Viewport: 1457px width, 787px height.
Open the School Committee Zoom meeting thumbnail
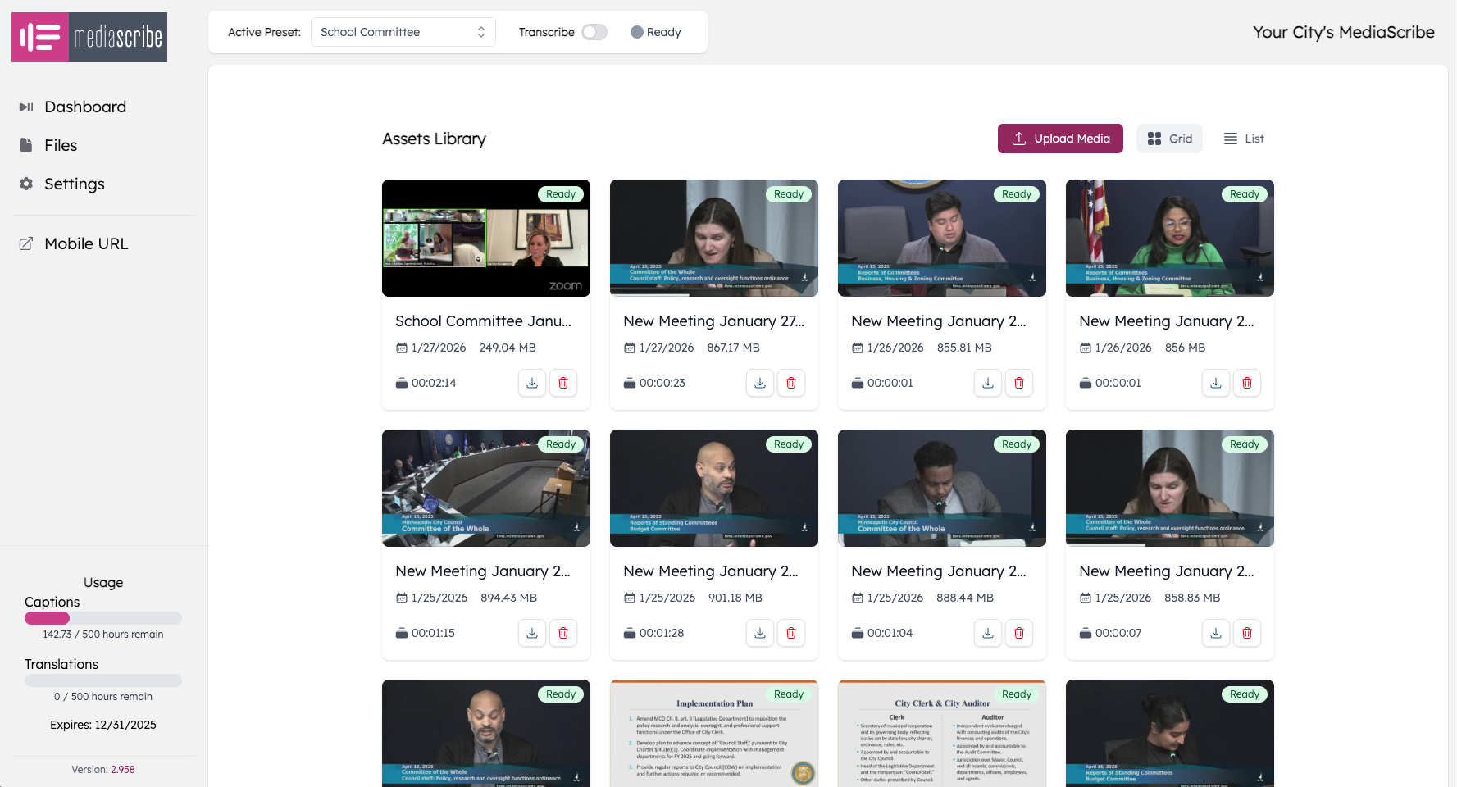(485, 239)
